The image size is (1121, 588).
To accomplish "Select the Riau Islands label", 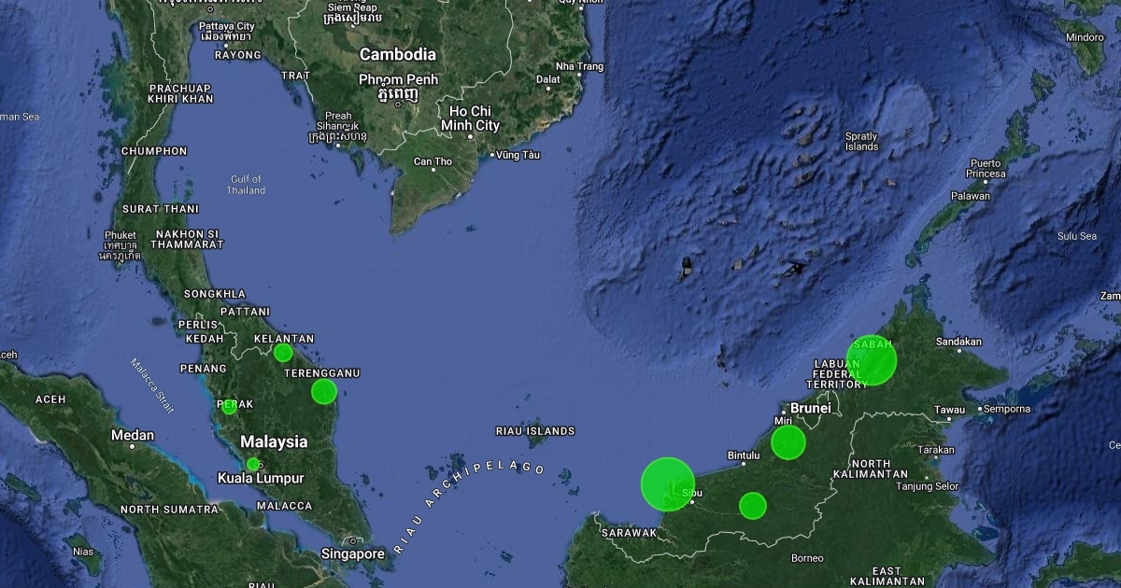I will point(535,431).
